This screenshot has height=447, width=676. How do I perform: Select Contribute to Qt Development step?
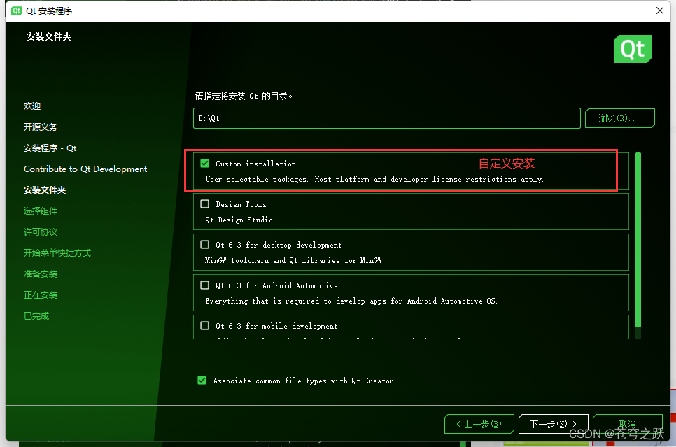[x=85, y=169]
